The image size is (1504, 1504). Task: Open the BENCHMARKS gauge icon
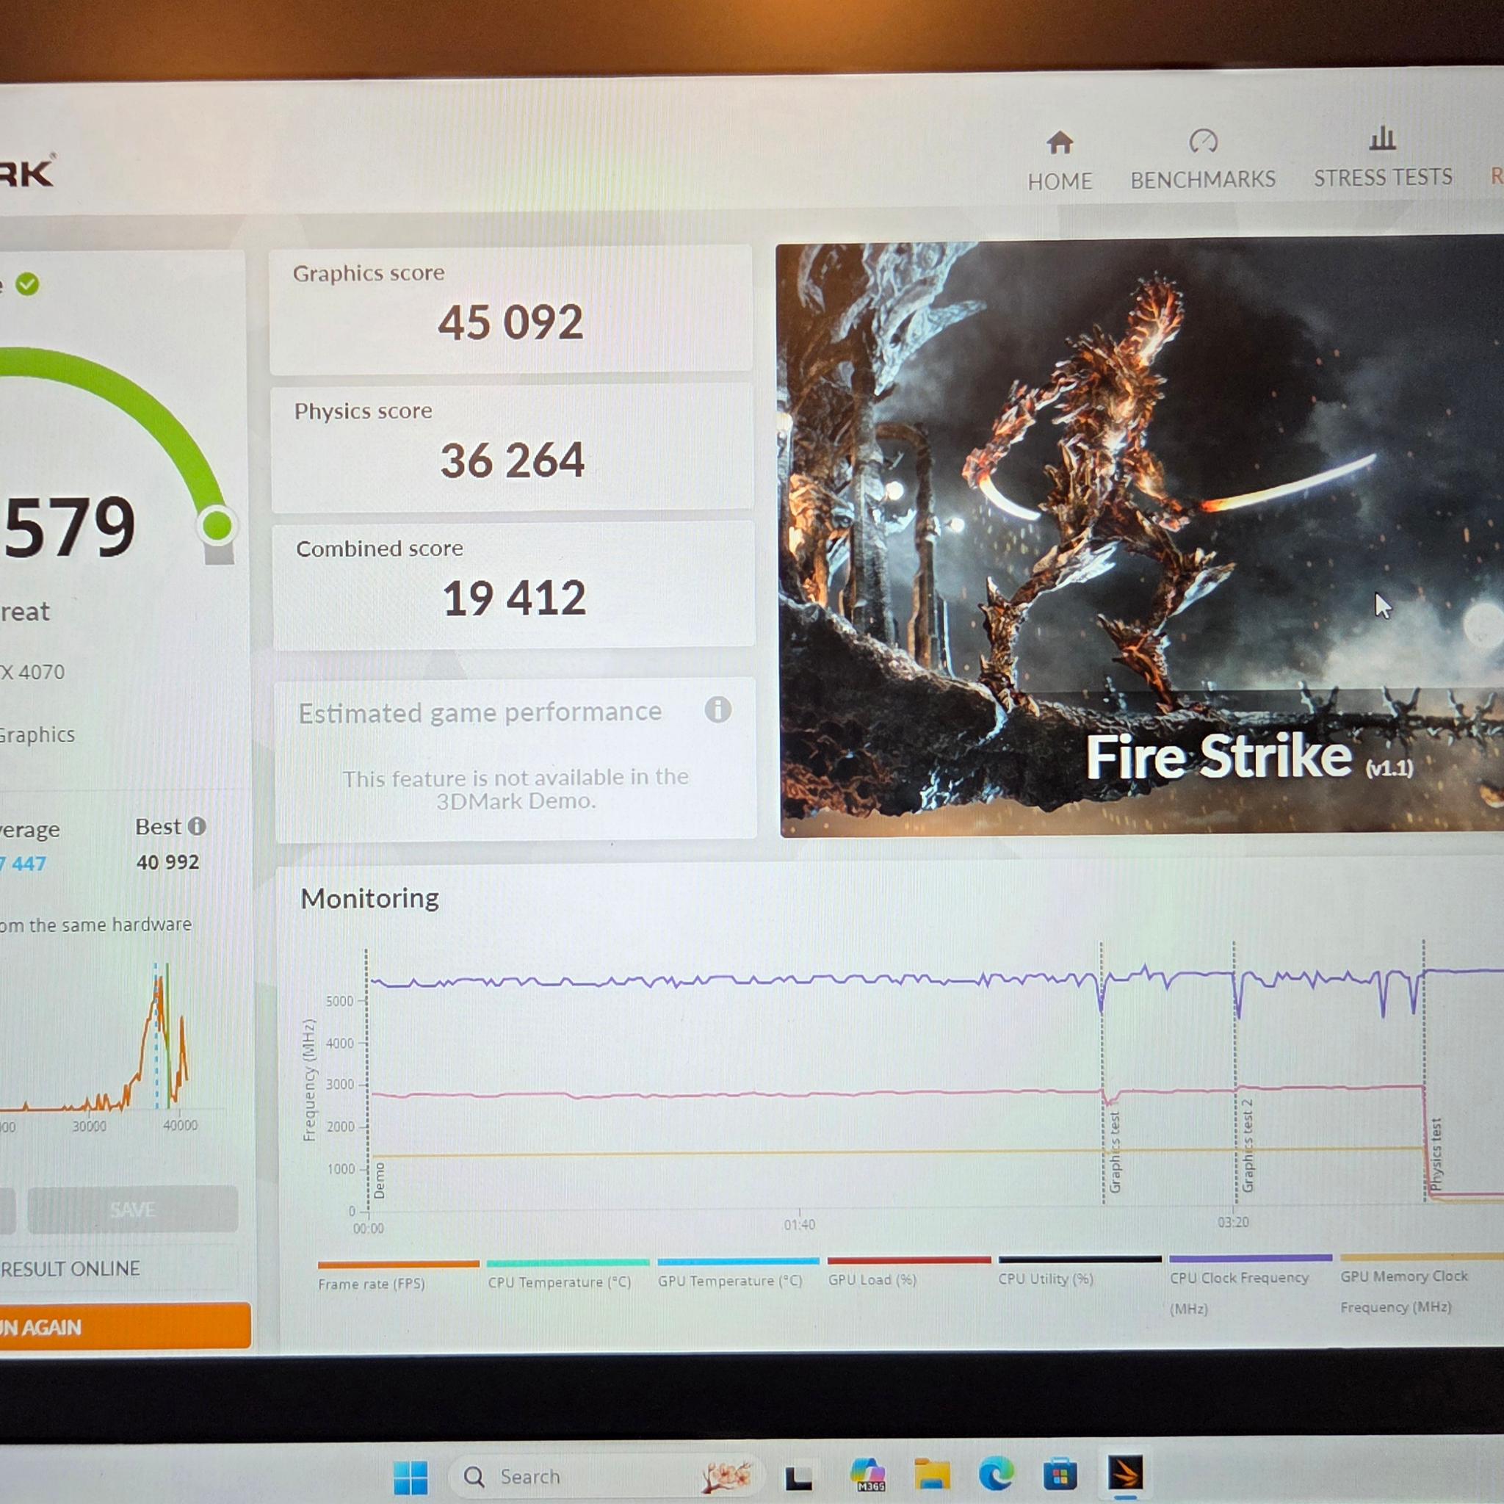1203,141
